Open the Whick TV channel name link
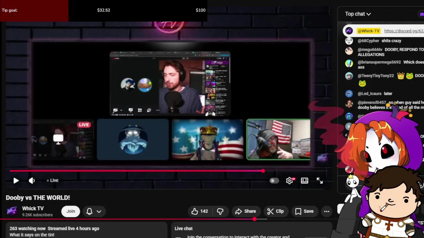The image size is (424, 238). pyautogui.click(x=33, y=209)
